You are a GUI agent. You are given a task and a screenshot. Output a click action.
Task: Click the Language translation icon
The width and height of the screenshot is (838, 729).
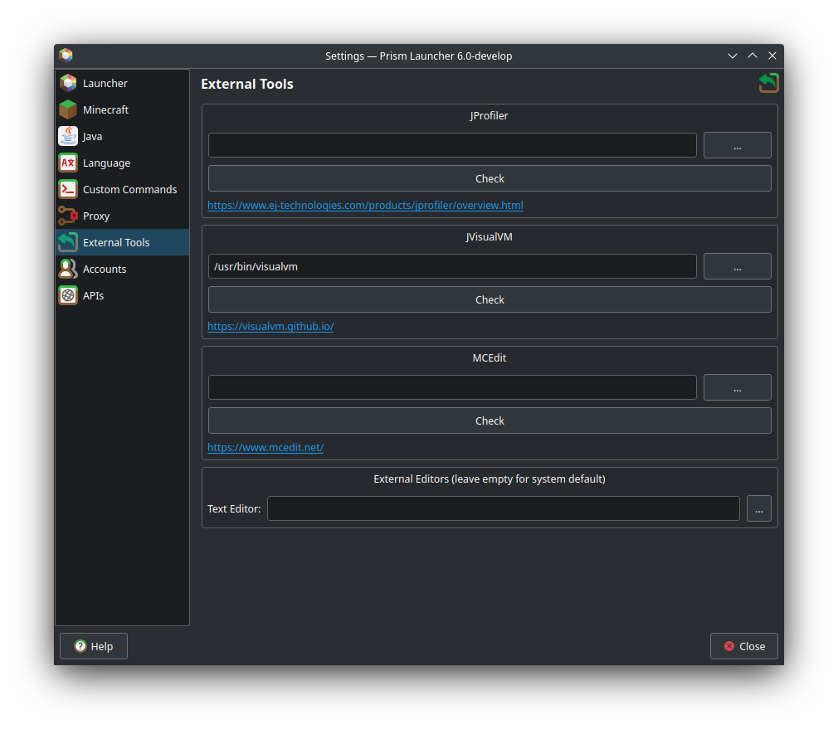coord(68,163)
